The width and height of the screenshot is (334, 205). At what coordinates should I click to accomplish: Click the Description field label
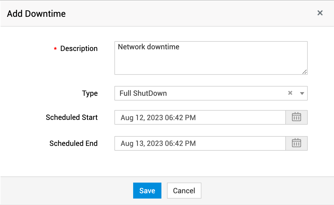click(x=79, y=48)
